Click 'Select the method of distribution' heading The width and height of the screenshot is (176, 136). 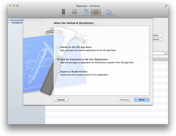pyautogui.click(x=74, y=23)
